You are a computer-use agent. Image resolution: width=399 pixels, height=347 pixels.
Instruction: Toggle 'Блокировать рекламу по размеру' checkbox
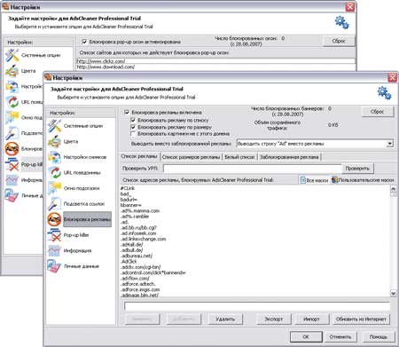[x=133, y=127]
